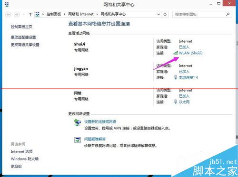Image resolution: width=238 pixels, height=177 pixels.
Task: Open the 本地连接* 4 connection link
Action: point(188,77)
